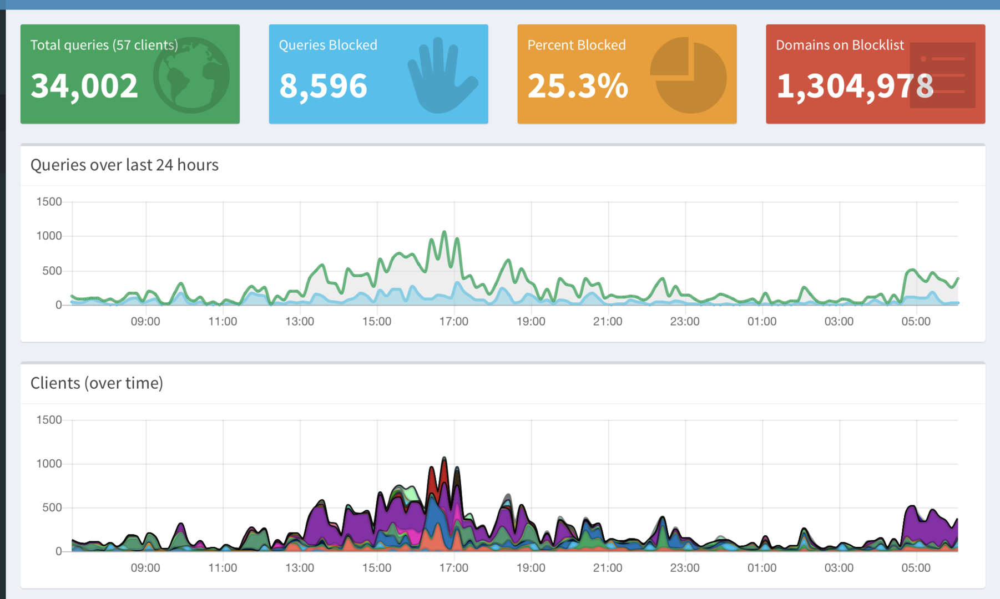This screenshot has height=599, width=1000.
Task: Select the 1,304,978 blocklist domains count
Action: click(855, 86)
